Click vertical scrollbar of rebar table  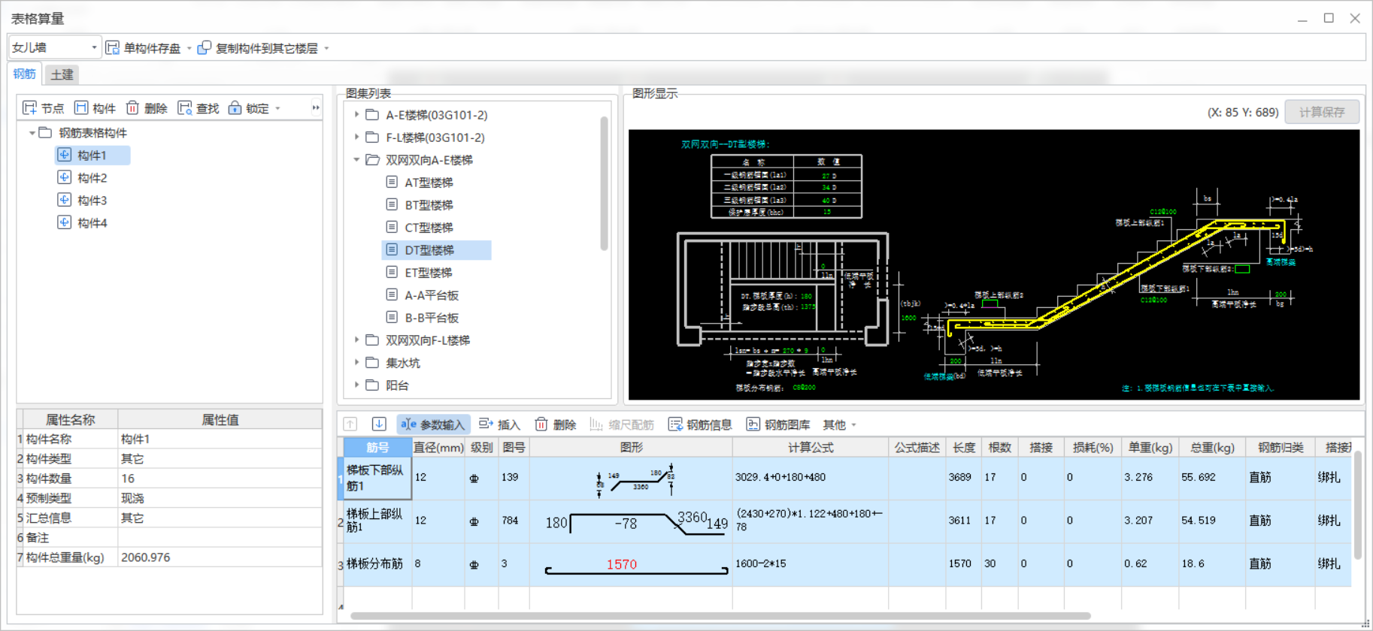click(x=1358, y=505)
